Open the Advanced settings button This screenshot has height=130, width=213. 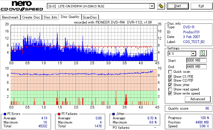[x=198, y=99]
